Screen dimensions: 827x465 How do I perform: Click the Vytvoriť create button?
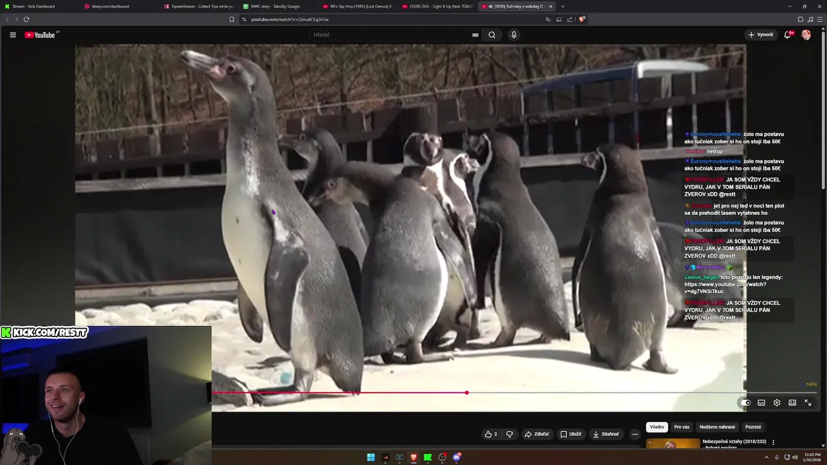[x=760, y=35]
